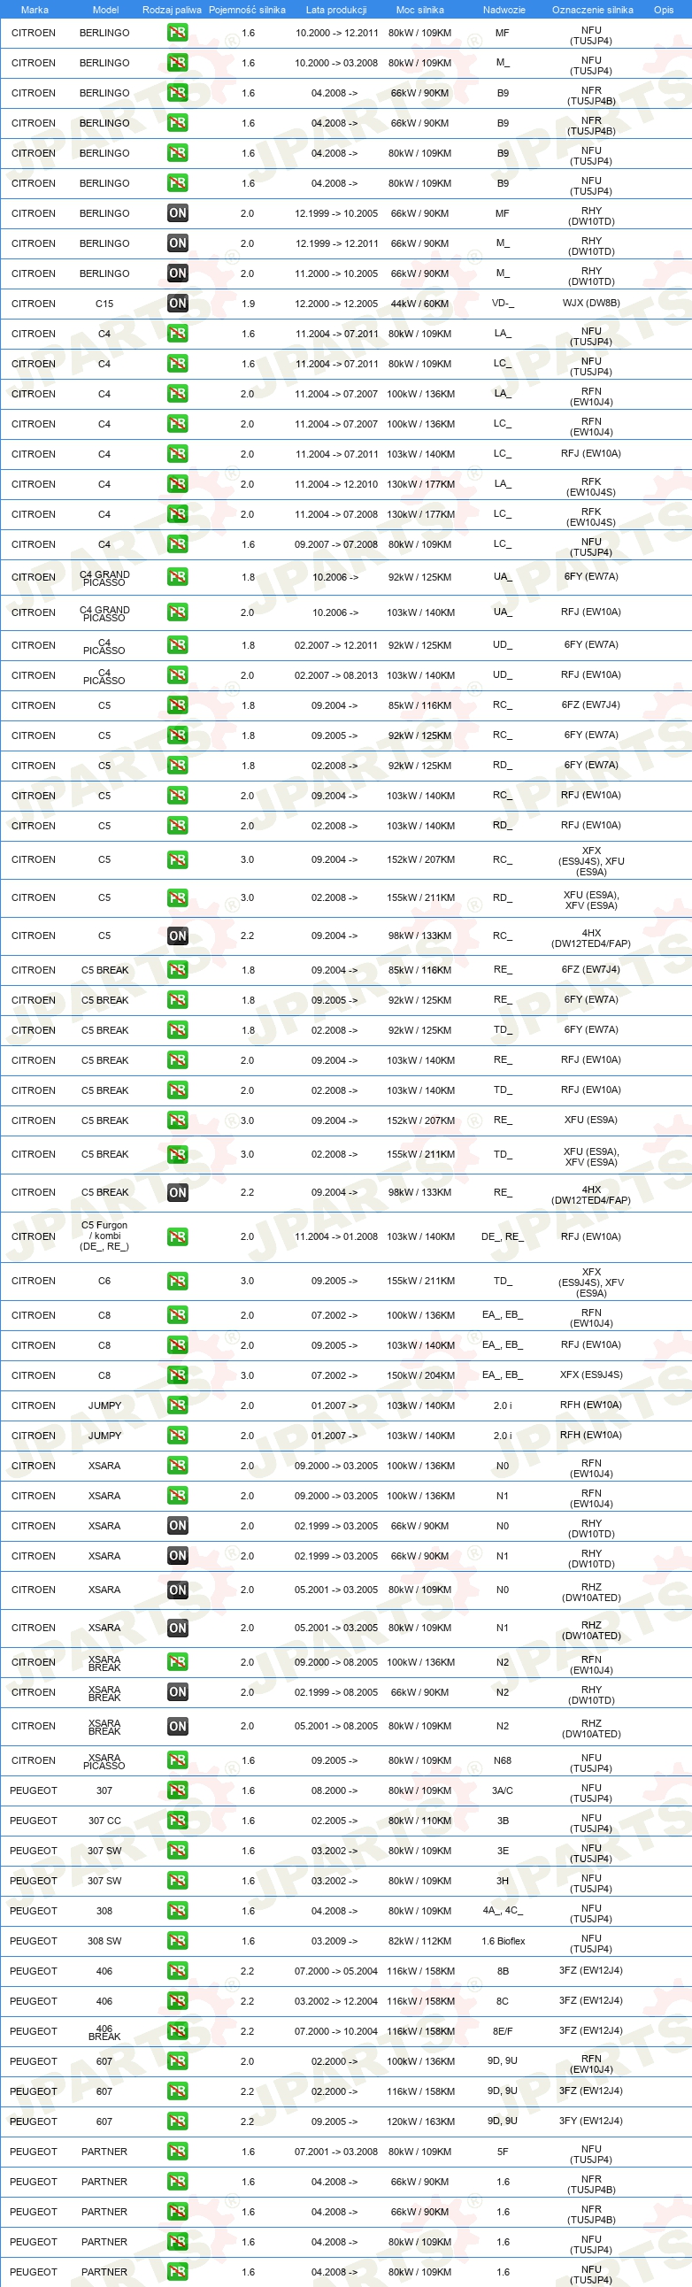692x2287 pixels.
Task: Click the petrol icon for C4 GRAND PICASSO 1.8
Action: coord(178,577)
